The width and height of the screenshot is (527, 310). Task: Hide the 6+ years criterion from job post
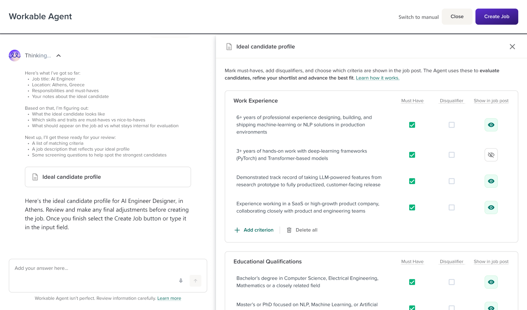(x=491, y=125)
